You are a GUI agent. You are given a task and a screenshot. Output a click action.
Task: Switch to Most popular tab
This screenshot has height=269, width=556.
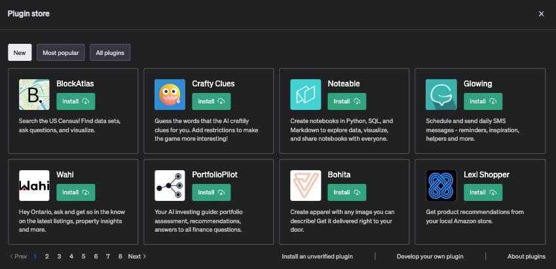[61, 52]
